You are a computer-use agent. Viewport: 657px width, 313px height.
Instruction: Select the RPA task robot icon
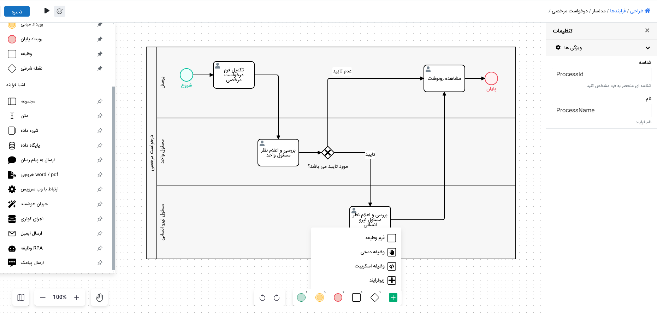pos(12,248)
